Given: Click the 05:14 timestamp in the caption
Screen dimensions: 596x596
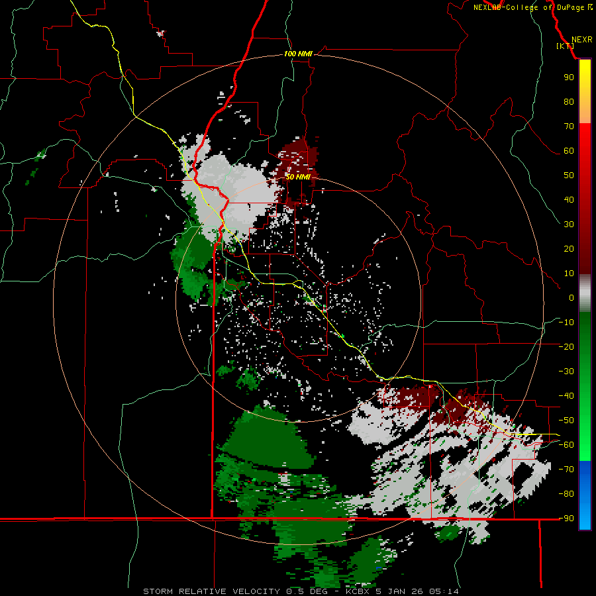Looking at the screenshot, I should [x=444, y=591].
